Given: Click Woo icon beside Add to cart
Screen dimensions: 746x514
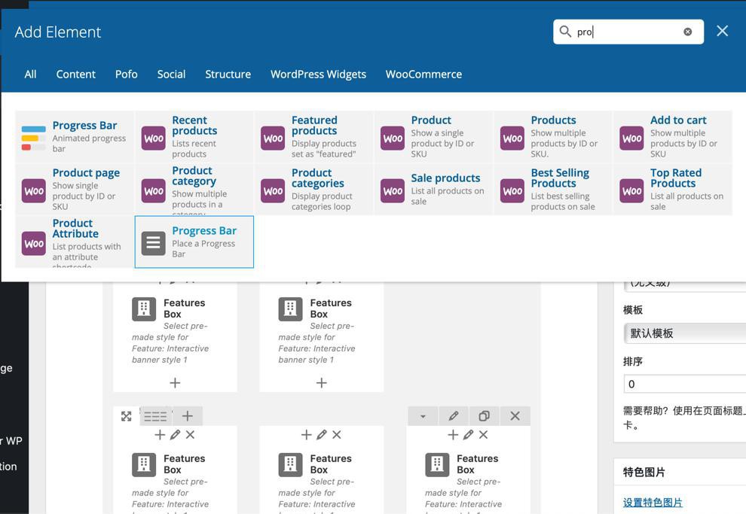Looking at the screenshot, I should click(x=631, y=138).
